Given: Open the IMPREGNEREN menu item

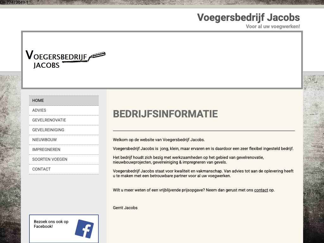Looking at the screenshot, I should coord(64,150).
